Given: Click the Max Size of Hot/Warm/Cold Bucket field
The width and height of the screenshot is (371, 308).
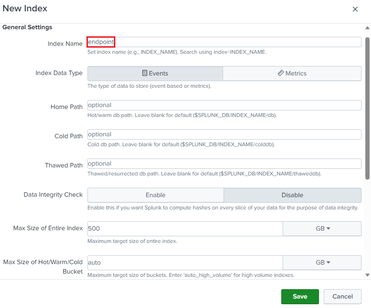Looking at the screenshot, I should pos(185,263).
